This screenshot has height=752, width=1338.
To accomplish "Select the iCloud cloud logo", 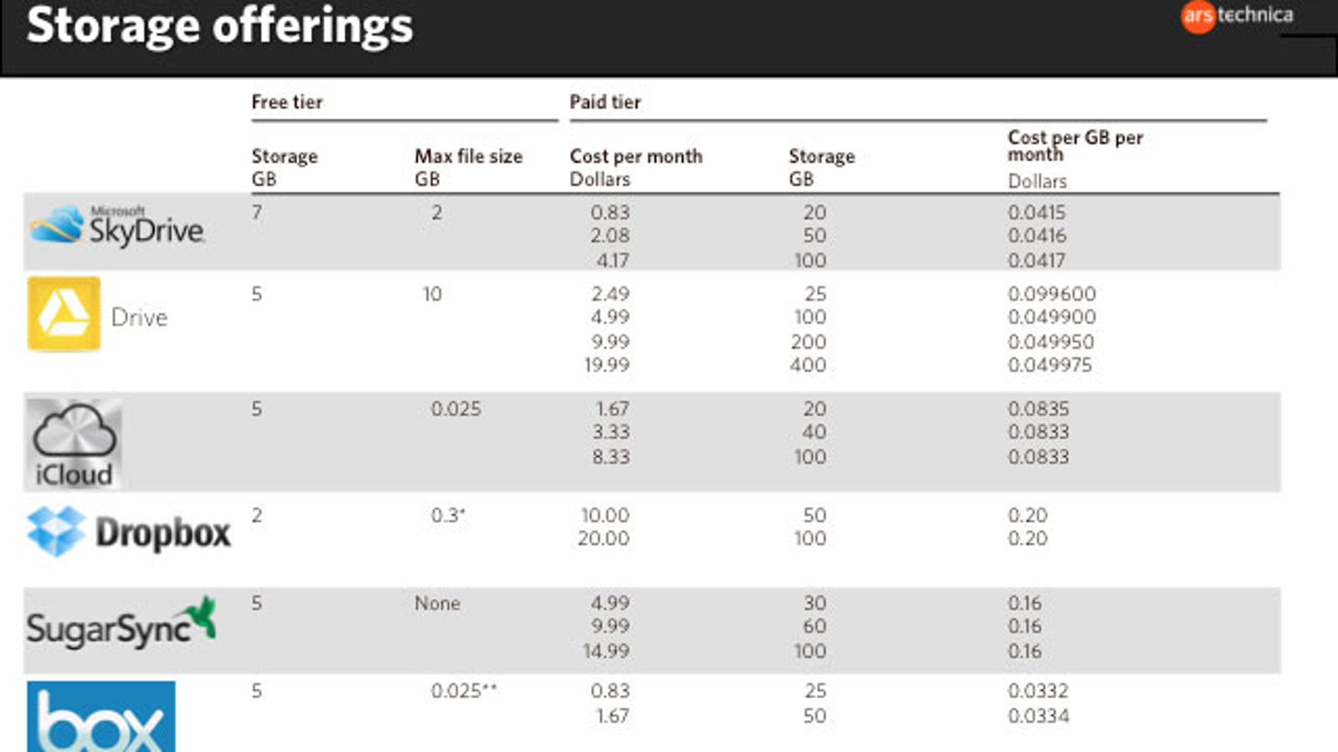I will pos(74,444).
